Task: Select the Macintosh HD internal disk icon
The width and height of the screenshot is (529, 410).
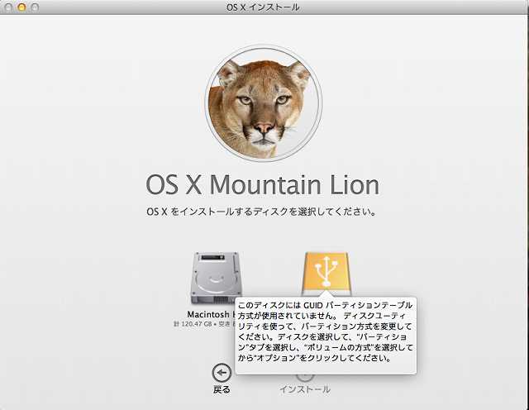Action: coord(216,278)
